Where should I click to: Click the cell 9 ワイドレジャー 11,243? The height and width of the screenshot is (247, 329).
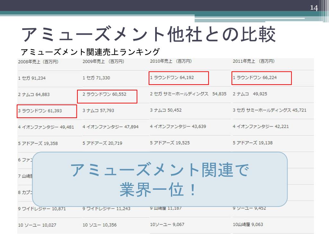coord(106,209)
